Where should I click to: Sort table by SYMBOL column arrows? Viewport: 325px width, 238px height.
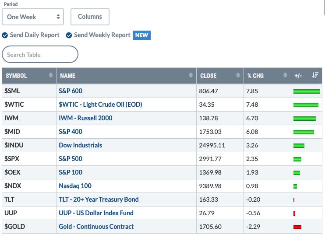tap(50, 75)
